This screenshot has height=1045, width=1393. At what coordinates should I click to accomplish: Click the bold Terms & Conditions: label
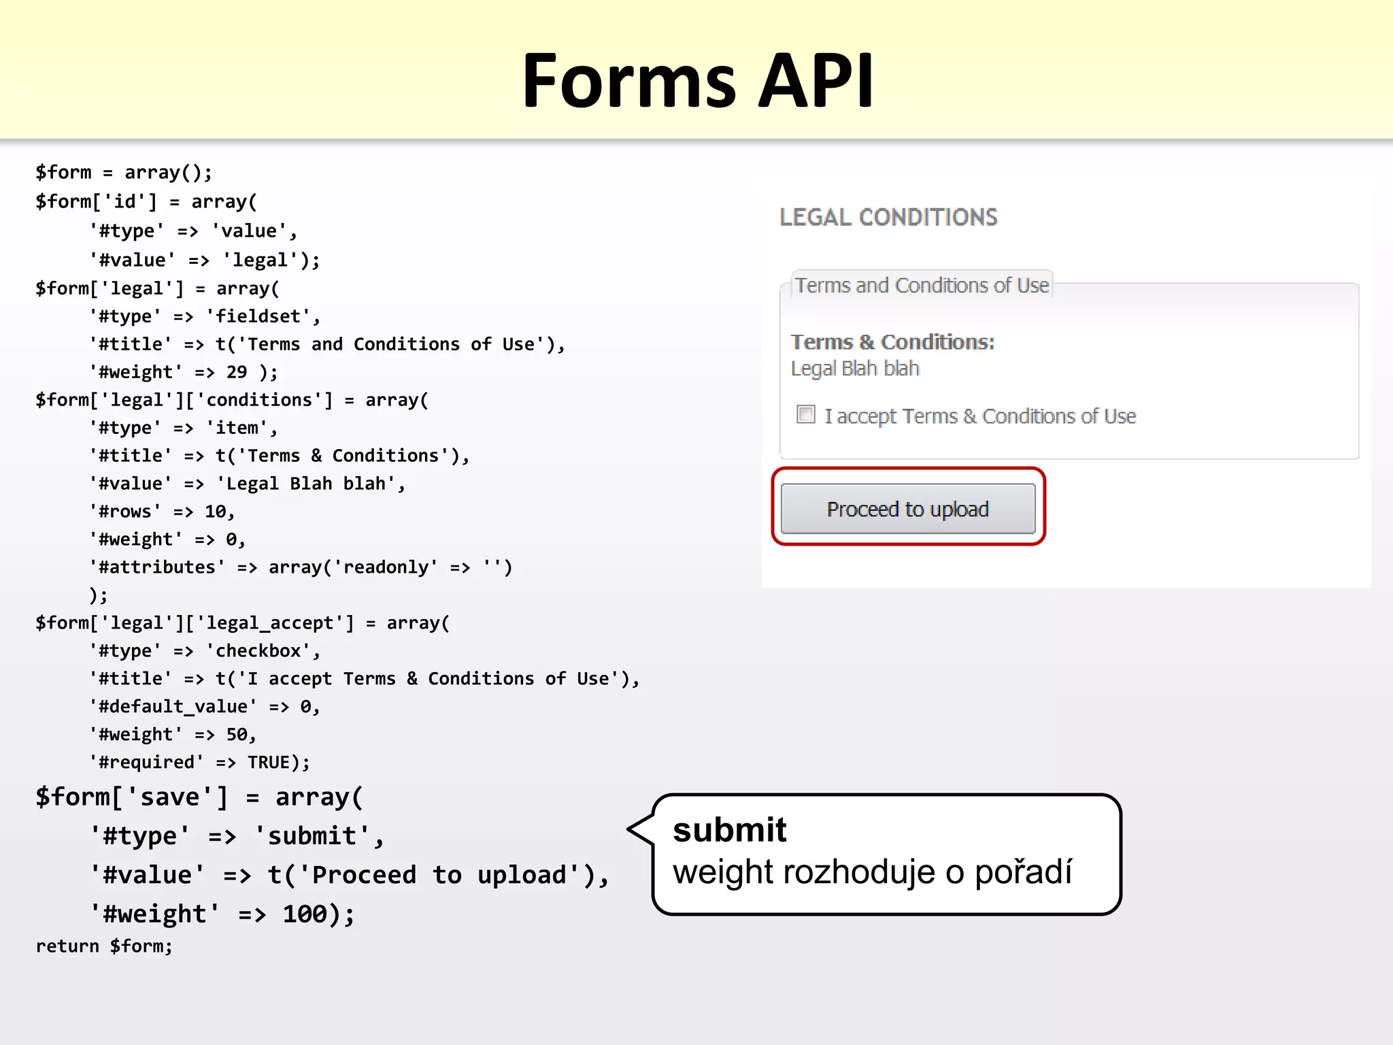coord(892,342)
